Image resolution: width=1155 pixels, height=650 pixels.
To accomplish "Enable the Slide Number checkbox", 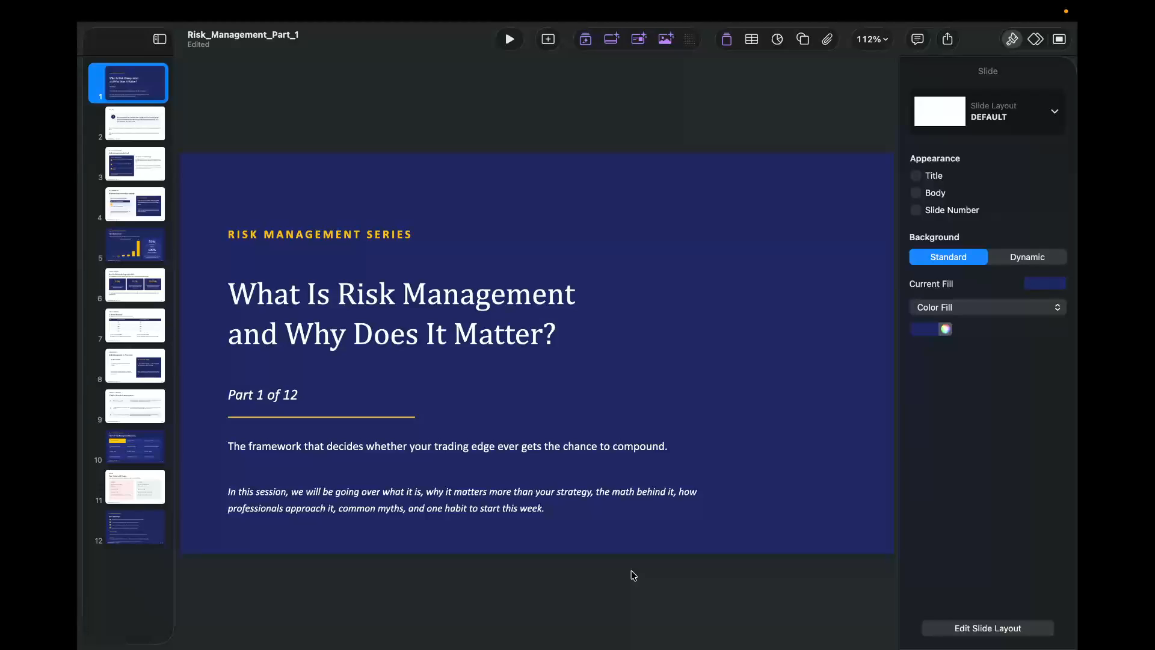I will [x=916, y=210].
